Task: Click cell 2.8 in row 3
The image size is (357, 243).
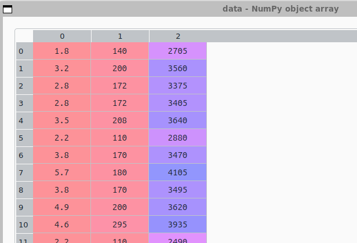Action: (62, 103)
